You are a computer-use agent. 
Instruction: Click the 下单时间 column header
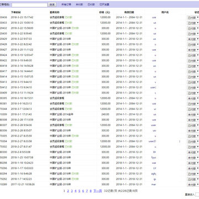point(15,12)
